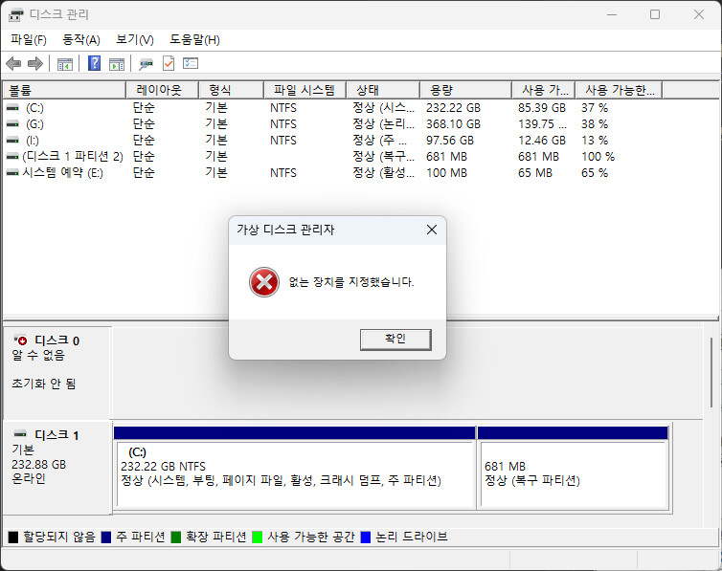Select the 디스크 1 기본 232.88 GB panel
The width and height of the screenshot is (722, 571).
(x=56, y=468)
